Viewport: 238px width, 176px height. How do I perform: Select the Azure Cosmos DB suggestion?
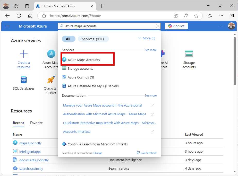(x=81, y=77)
